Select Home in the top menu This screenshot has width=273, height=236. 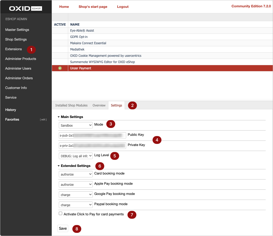(64, 7)
